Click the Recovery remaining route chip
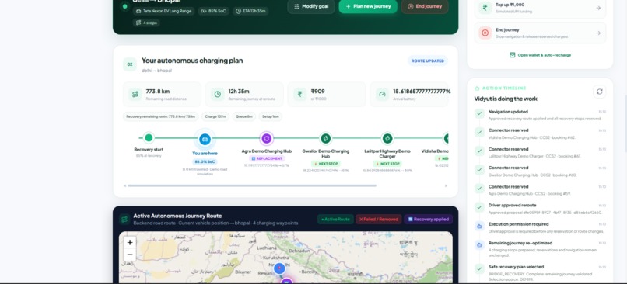 coord(160,116)
